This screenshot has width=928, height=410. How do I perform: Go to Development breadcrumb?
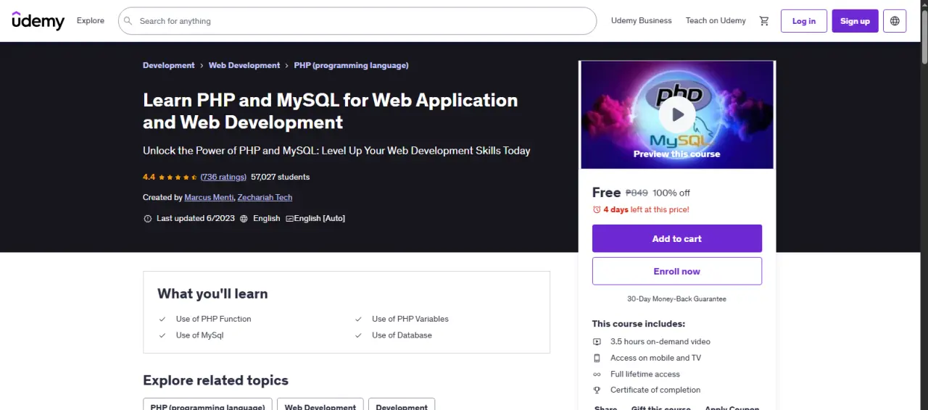coord(169,65)
